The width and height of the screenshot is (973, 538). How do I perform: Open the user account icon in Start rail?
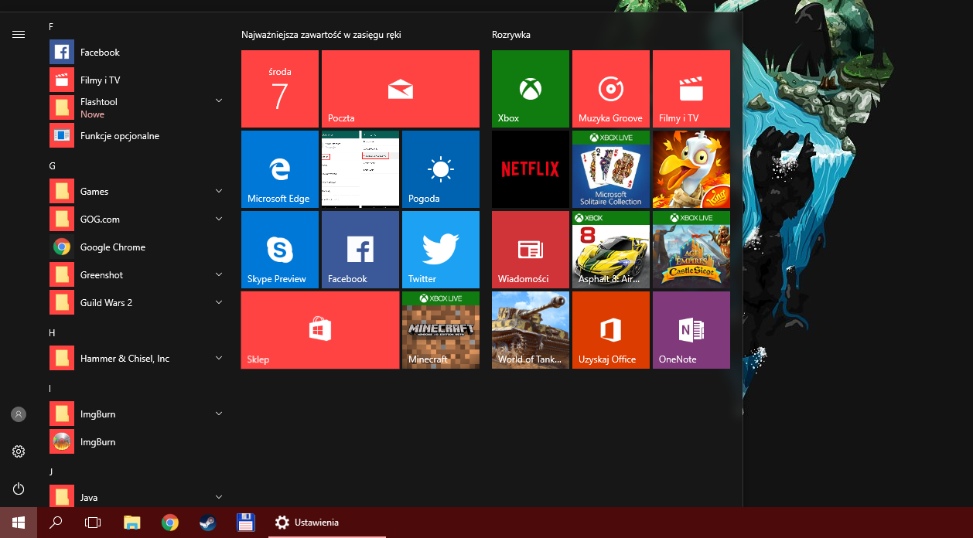click(19, 414)
